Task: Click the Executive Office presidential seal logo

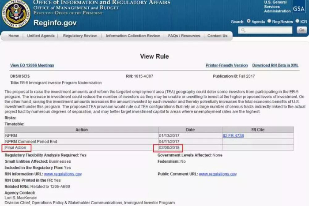Action: (16, 13)
